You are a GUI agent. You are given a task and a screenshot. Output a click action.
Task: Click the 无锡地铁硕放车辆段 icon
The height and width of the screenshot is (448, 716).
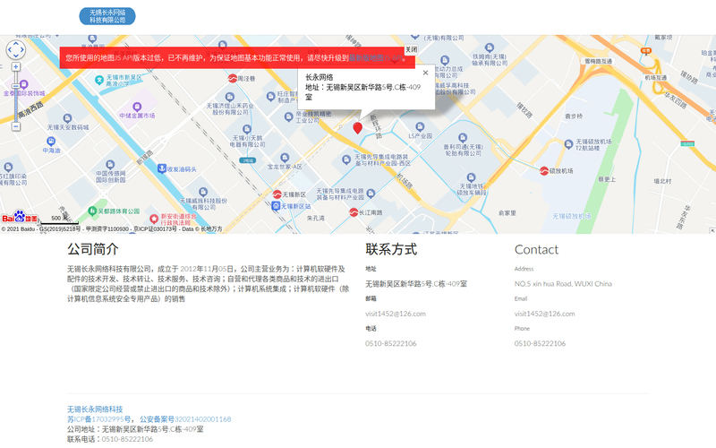click(x=471, y=177)
